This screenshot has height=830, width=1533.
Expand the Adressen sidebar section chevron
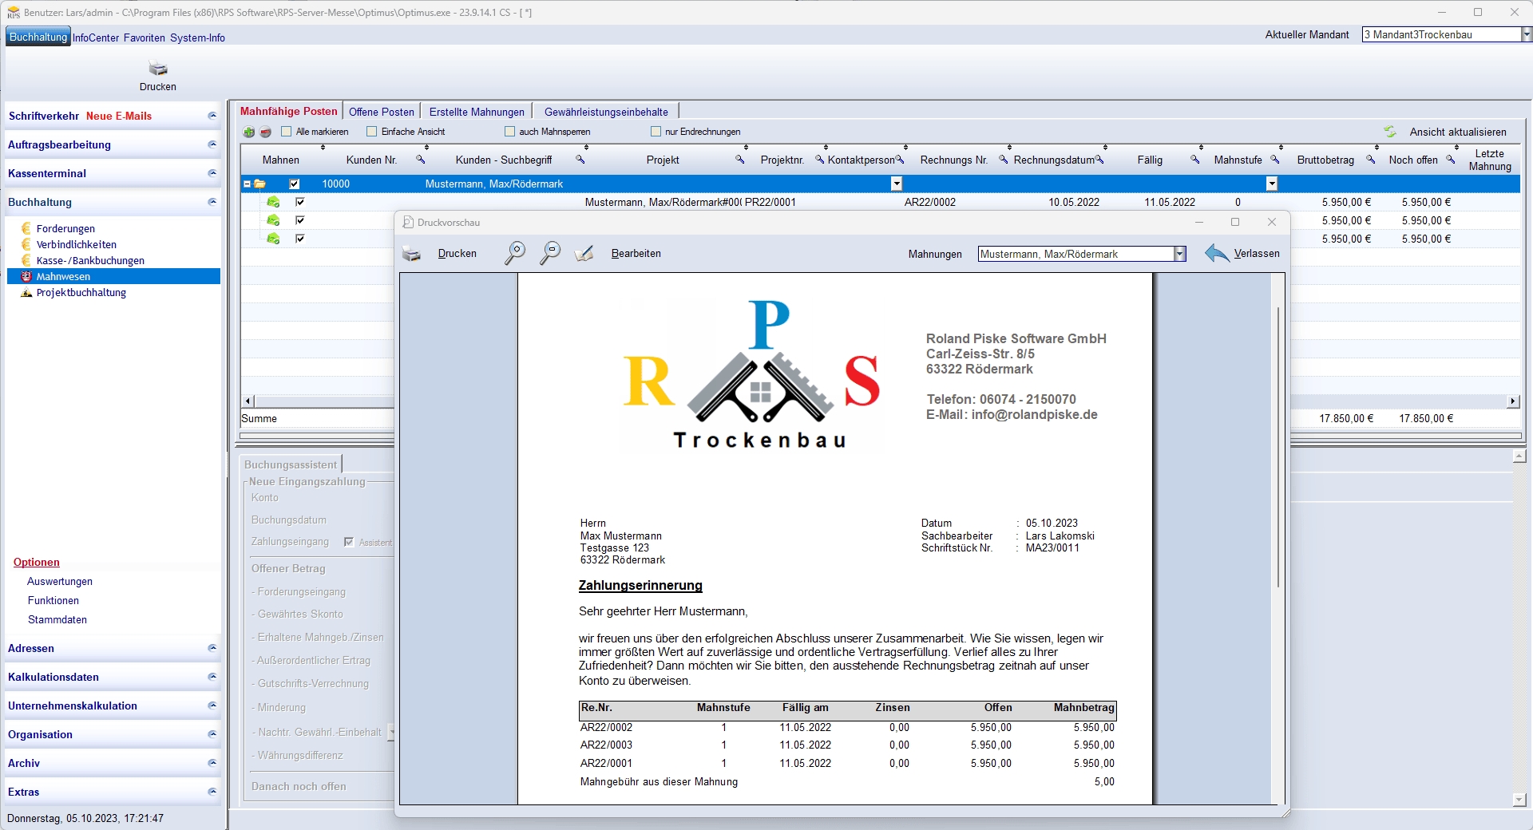(x=212, y=648)
